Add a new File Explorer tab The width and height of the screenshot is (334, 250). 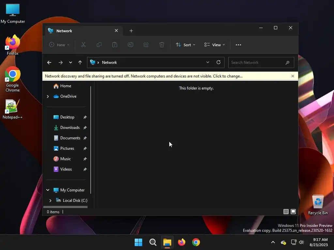tap(131, 31)
